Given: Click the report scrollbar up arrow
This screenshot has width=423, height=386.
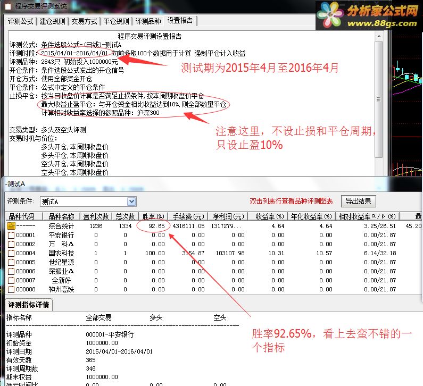Looking at the screenshot, I should [379, 36].
